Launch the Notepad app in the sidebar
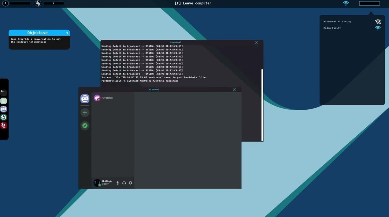 (x=4, y=101)
